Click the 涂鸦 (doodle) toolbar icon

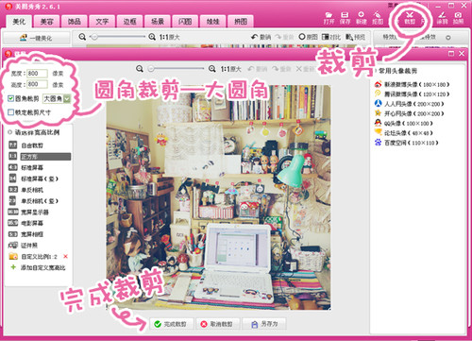pyautogui.click(x=442, y=18)
